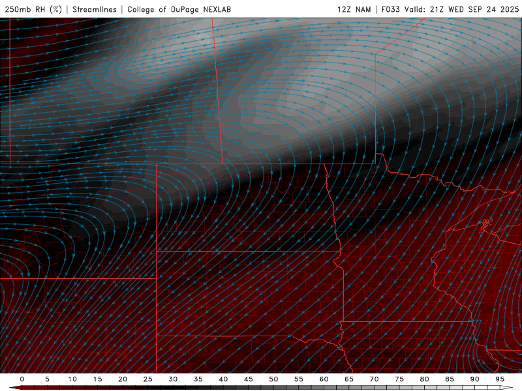Click the "Valid: 21Z WED SEP 24 2025" text

coord(462,9)
